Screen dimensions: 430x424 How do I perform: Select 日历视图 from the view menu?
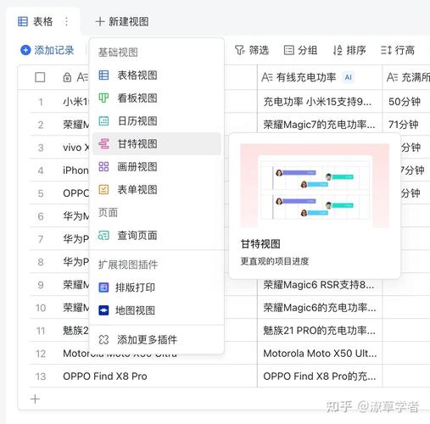157,121
